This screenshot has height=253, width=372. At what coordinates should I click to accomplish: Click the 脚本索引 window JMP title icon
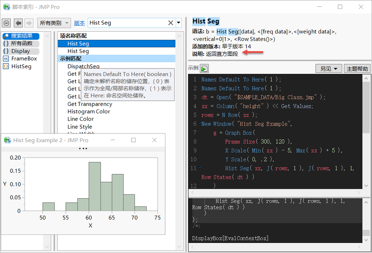click(7, 7)
